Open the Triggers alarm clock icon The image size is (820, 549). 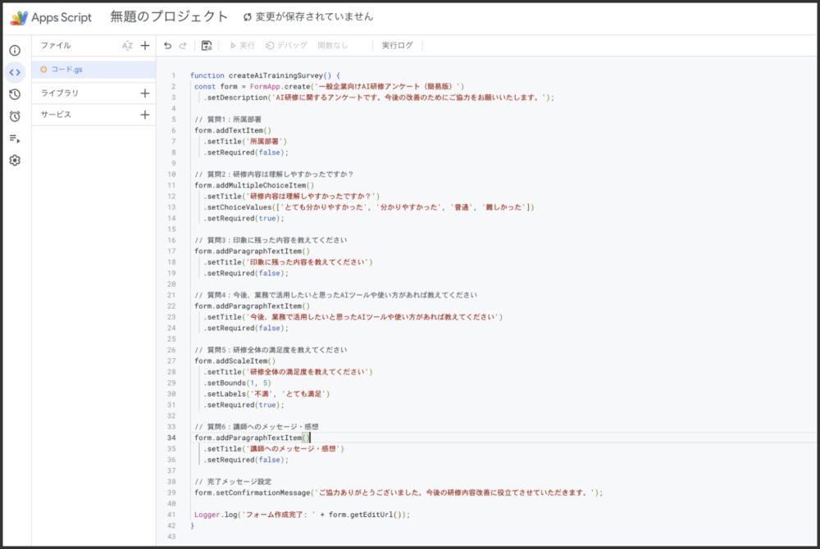tap(14, 115)
